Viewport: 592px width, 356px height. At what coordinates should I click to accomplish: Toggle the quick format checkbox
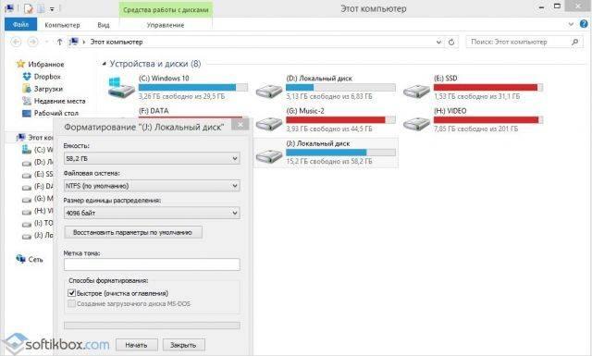pos(72,293)
